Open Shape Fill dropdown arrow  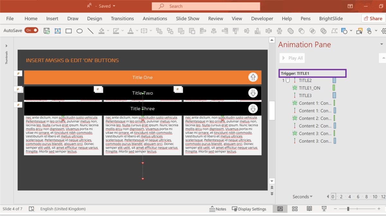coord(108,31)
